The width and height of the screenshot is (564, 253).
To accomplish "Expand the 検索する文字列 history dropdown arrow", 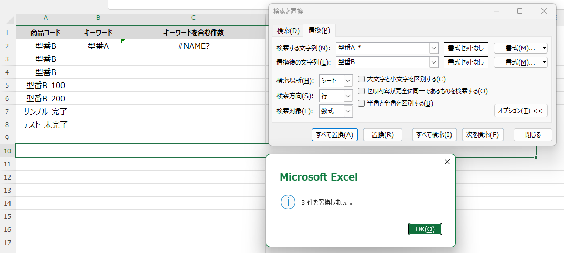I will click(434, 48).
